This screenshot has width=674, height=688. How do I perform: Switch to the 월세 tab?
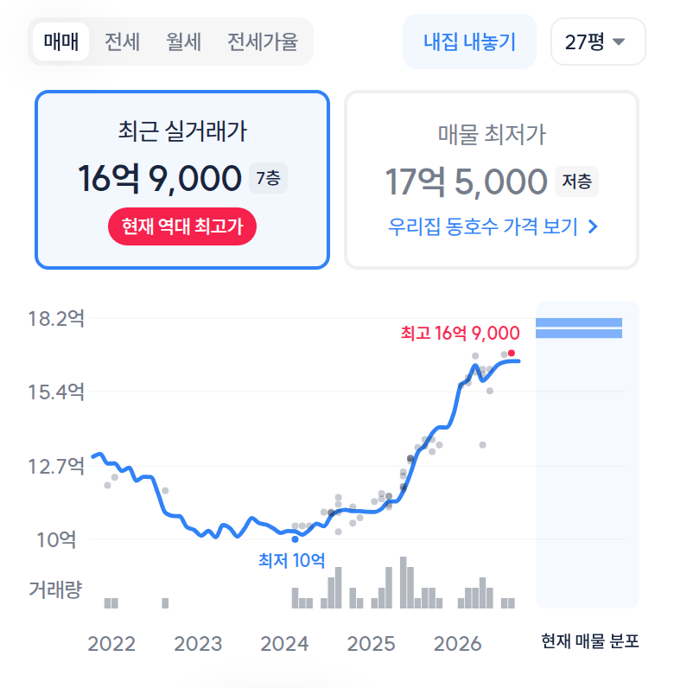[x=183, y=42]
